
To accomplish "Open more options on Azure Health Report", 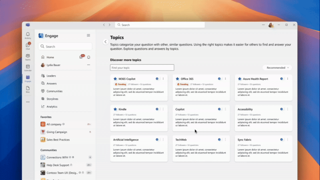I will pyautogui.click(x=288, y=79).
